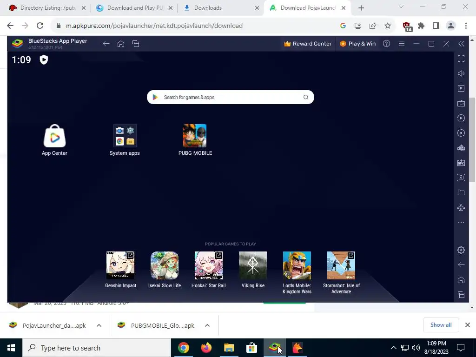Click the volume speaker icon in side toolbar
The height and width of the screenshot is (357, 476).
tap(461, 73)
